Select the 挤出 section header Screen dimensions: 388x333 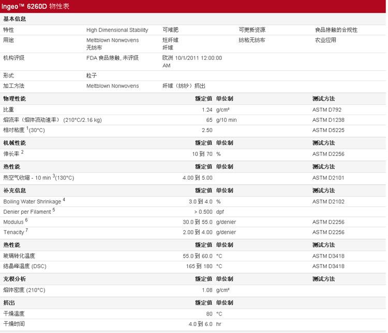[x=9, y=303]
